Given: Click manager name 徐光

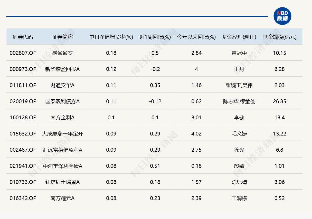Looking at the screenshot, I should pyautogui.click(x=239, y=150).
